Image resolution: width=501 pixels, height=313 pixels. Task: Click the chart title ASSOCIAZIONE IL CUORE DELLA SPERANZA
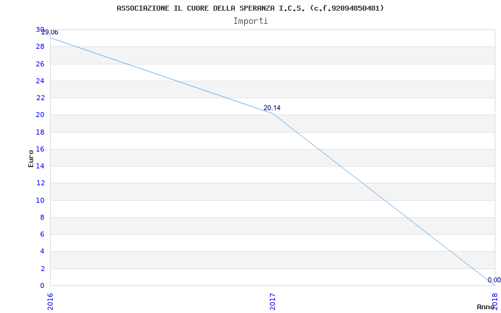(x=250, y=8)
